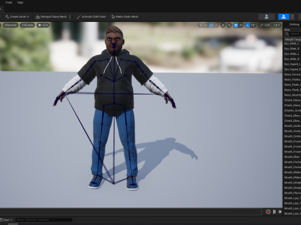The image size is (301, 225).
Task: Select morph target Eye_Wide_R
Action: tap(292, 59)
